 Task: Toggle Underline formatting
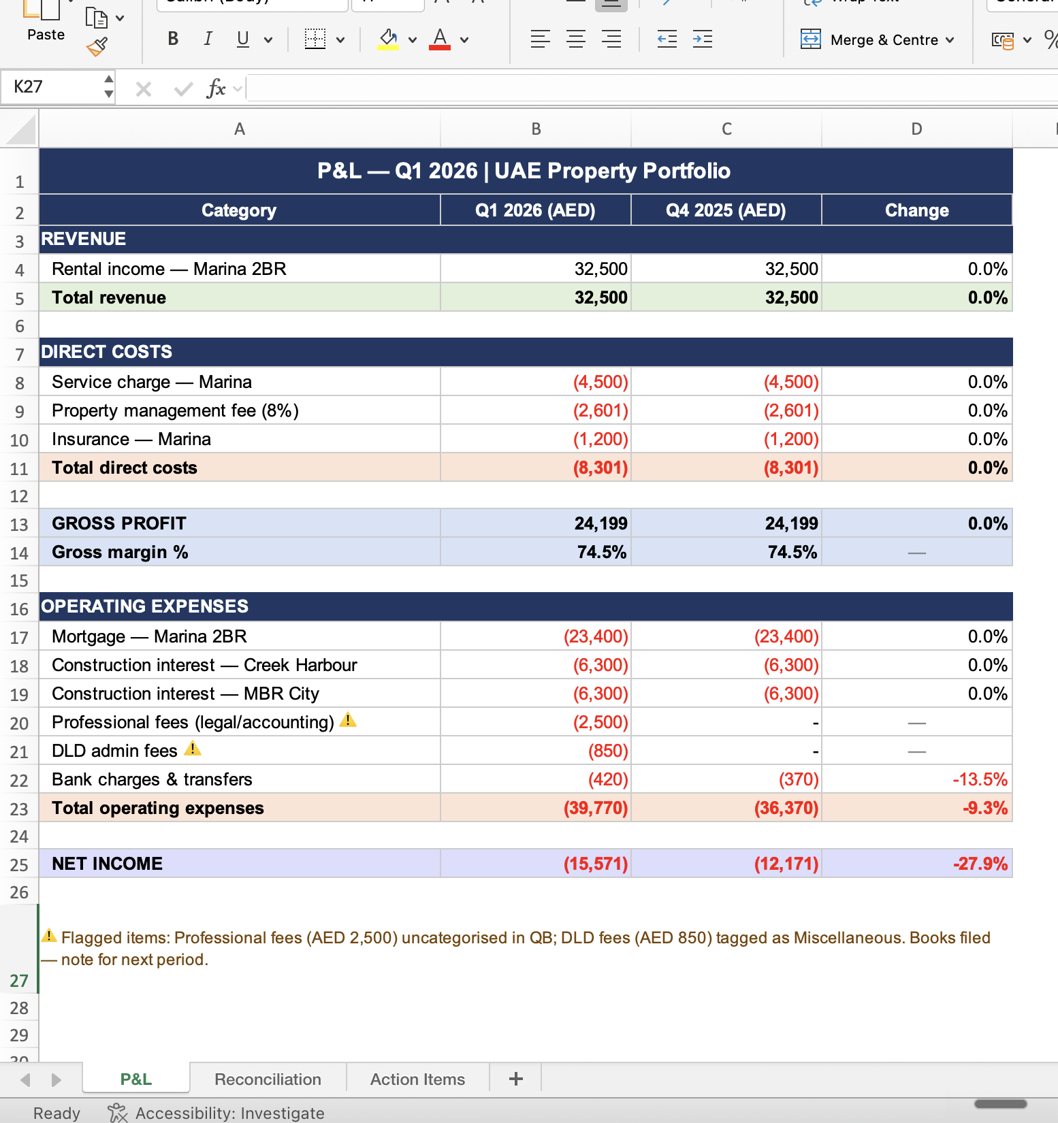(243, 39)
